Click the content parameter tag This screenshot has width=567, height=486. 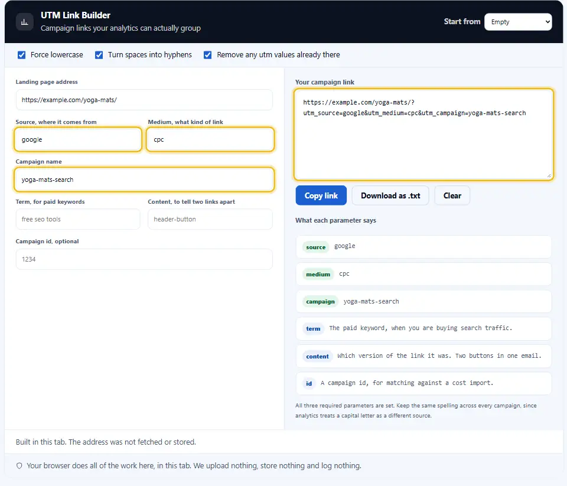(317, 357)
